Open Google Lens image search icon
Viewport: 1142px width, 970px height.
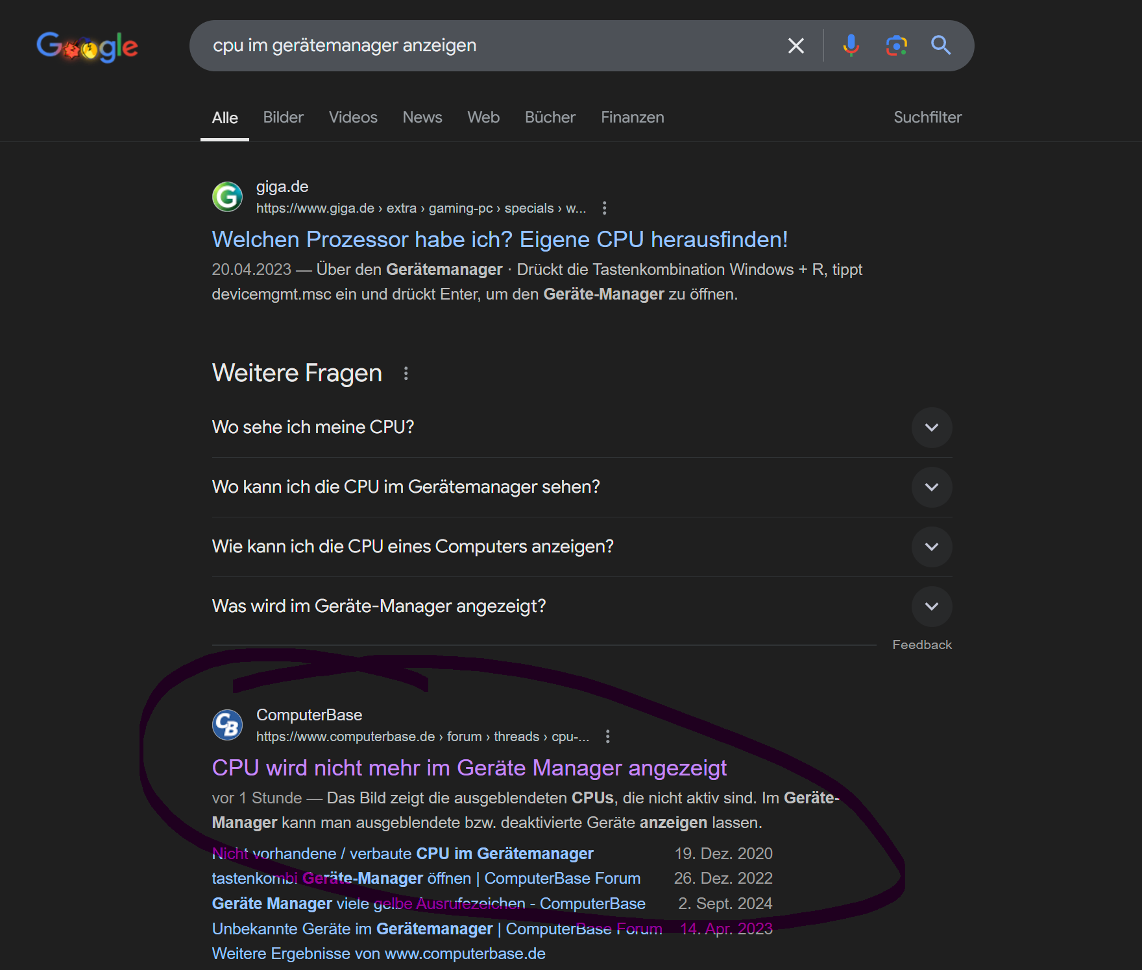point(896,45)
